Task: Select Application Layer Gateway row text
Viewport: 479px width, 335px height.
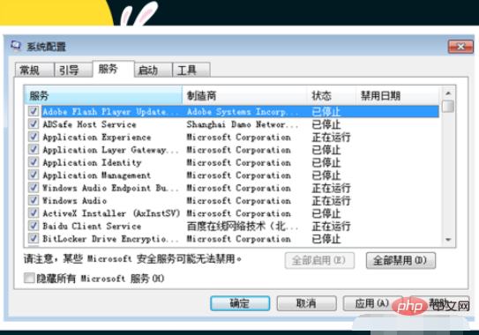Action: (x=110, y=150)
